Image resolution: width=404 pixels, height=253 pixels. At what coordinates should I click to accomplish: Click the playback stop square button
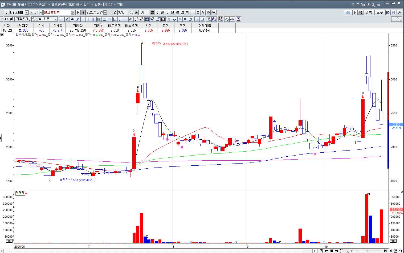click(332, 251)
